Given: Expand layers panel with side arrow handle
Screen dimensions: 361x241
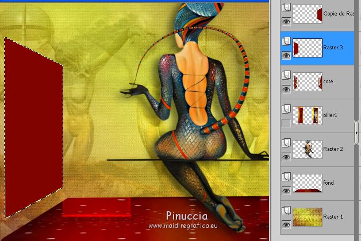Looking at the screenshot, I should [x=356, y=133].
